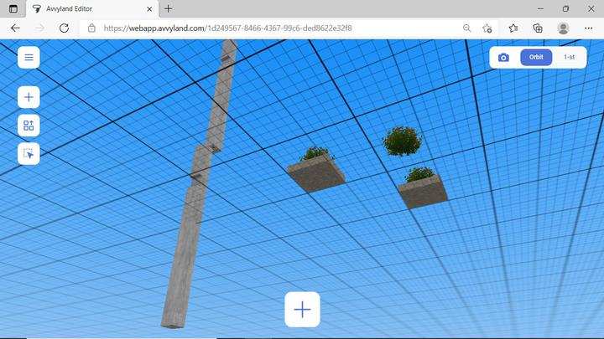
Task: Click the large plus button at bottom center
Action: (x=302, y=310)
